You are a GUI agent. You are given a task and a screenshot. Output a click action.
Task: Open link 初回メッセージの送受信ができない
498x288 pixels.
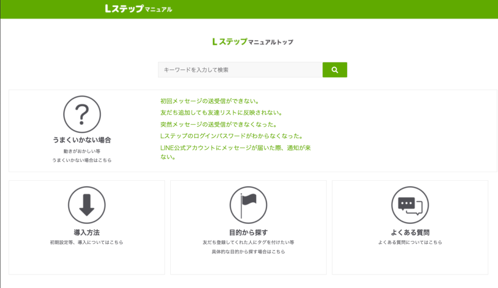[x=210, y=101]
